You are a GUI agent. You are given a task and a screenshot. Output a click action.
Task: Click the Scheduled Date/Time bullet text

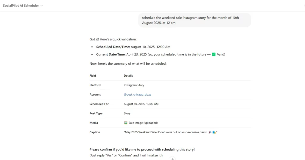pos(133,47)
